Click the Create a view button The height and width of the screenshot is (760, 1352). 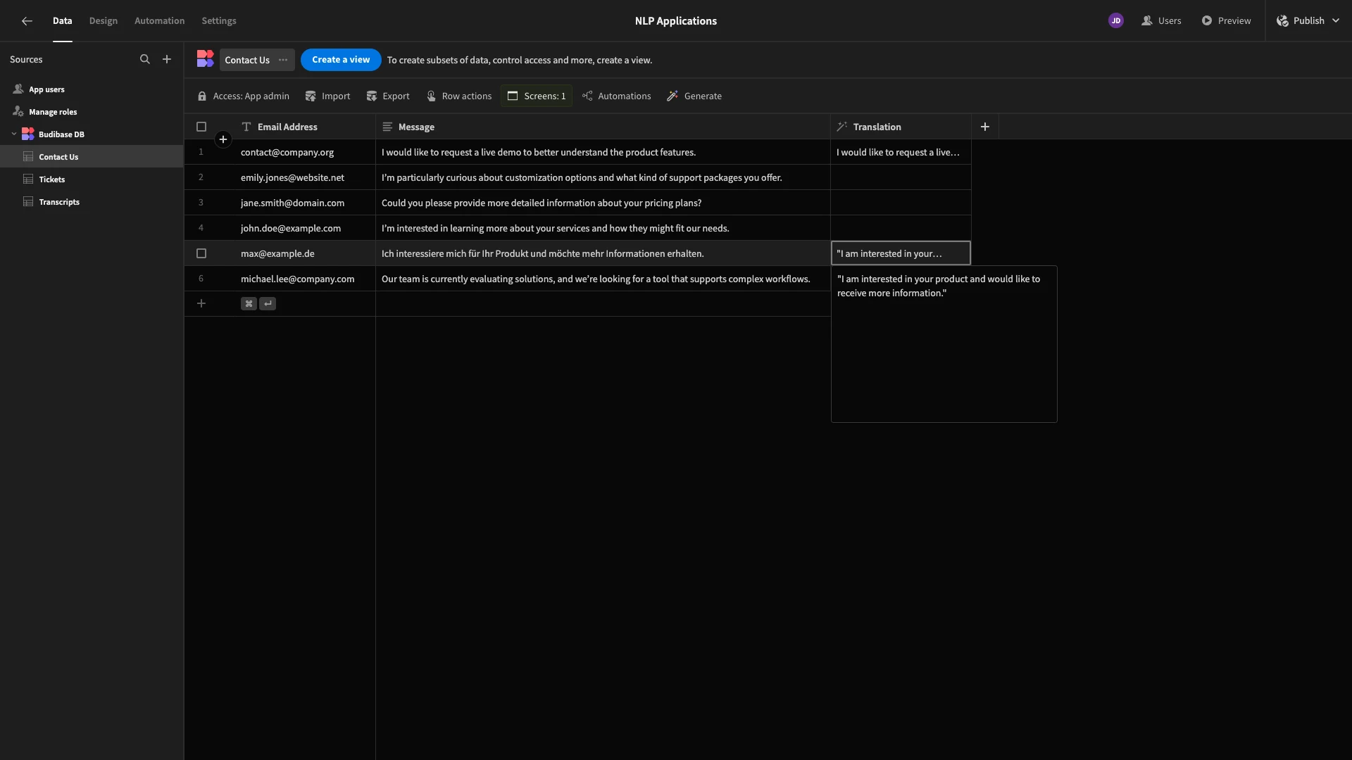341,60
